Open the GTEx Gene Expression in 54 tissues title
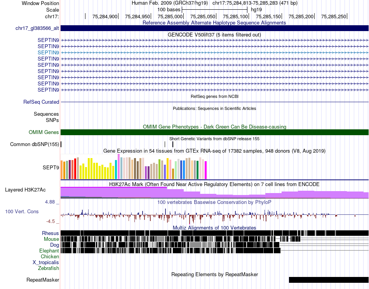The image size is (369, 289). coord(214,151)
